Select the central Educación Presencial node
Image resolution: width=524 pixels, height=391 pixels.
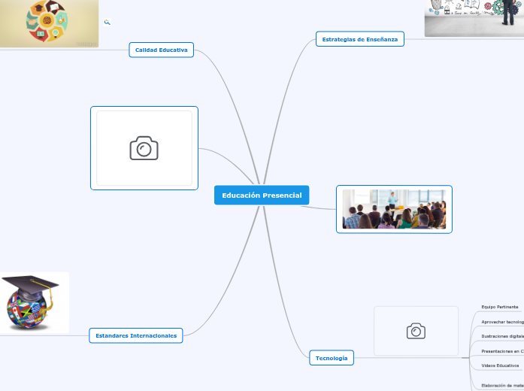coord(261,195)
